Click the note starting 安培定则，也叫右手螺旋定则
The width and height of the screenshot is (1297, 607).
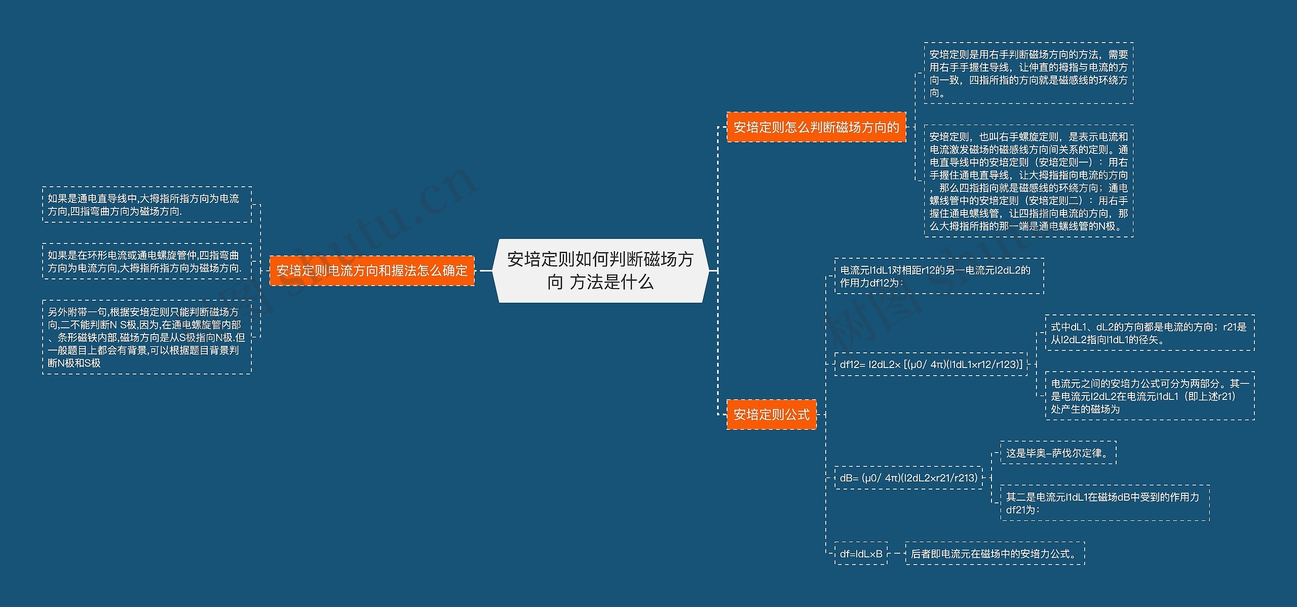point(1028,181)
